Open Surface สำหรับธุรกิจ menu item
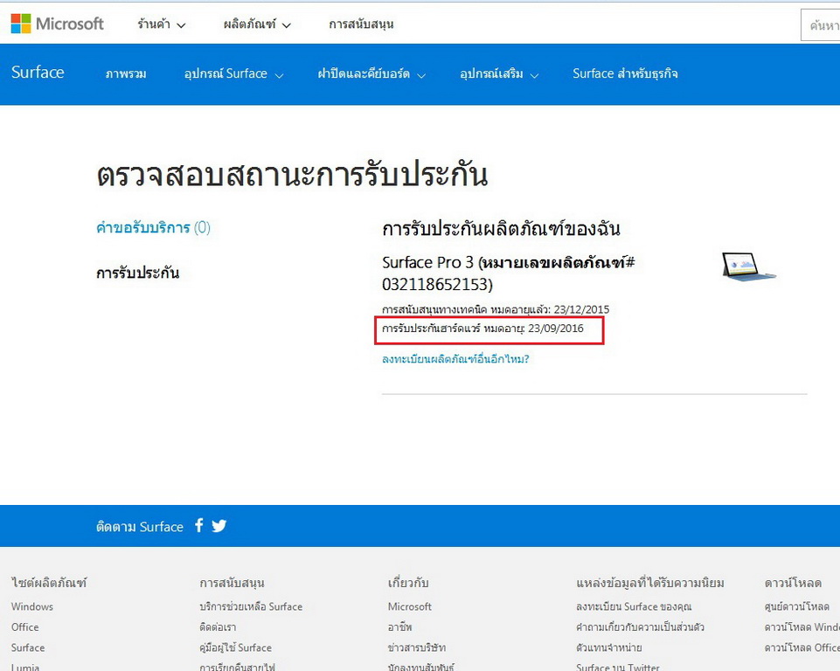The image size is (840, 671). 625,73
